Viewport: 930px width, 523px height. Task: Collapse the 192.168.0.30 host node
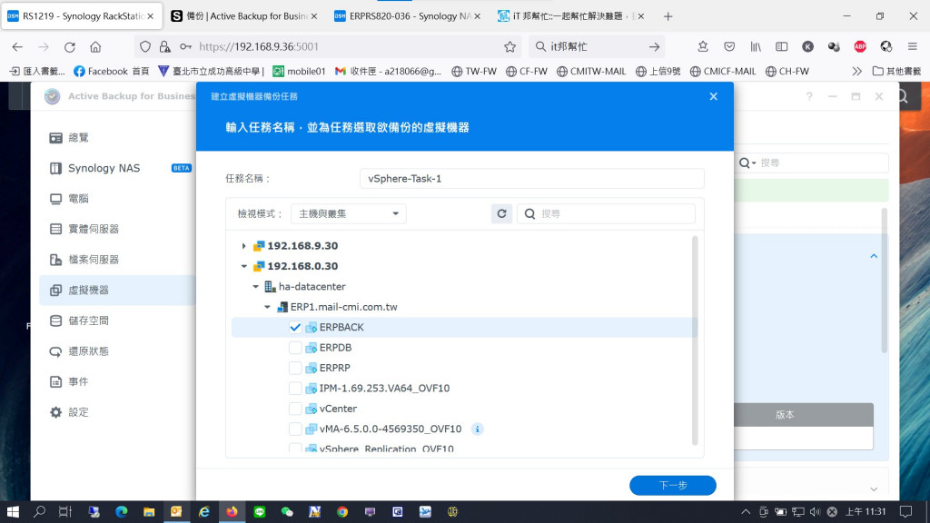[243, 266]
